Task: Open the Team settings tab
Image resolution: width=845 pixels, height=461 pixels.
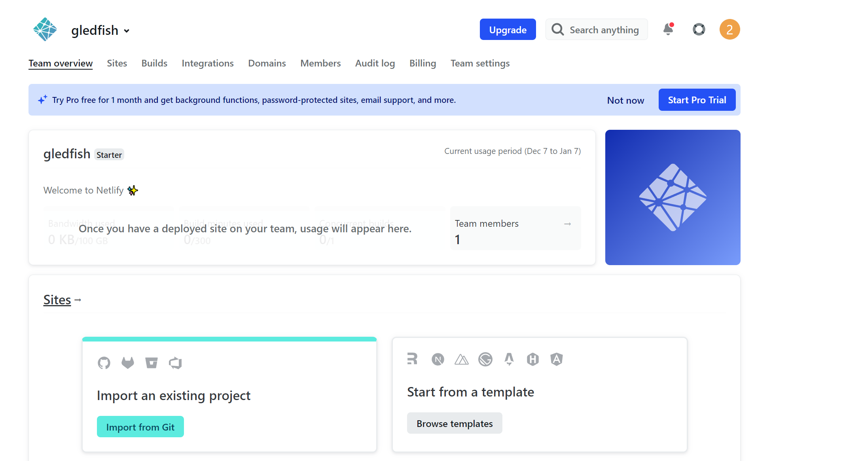Action: coord(480,63)
